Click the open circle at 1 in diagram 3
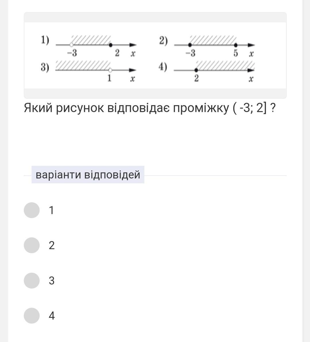The image size is (310, 342). click(x=110, y=70)
